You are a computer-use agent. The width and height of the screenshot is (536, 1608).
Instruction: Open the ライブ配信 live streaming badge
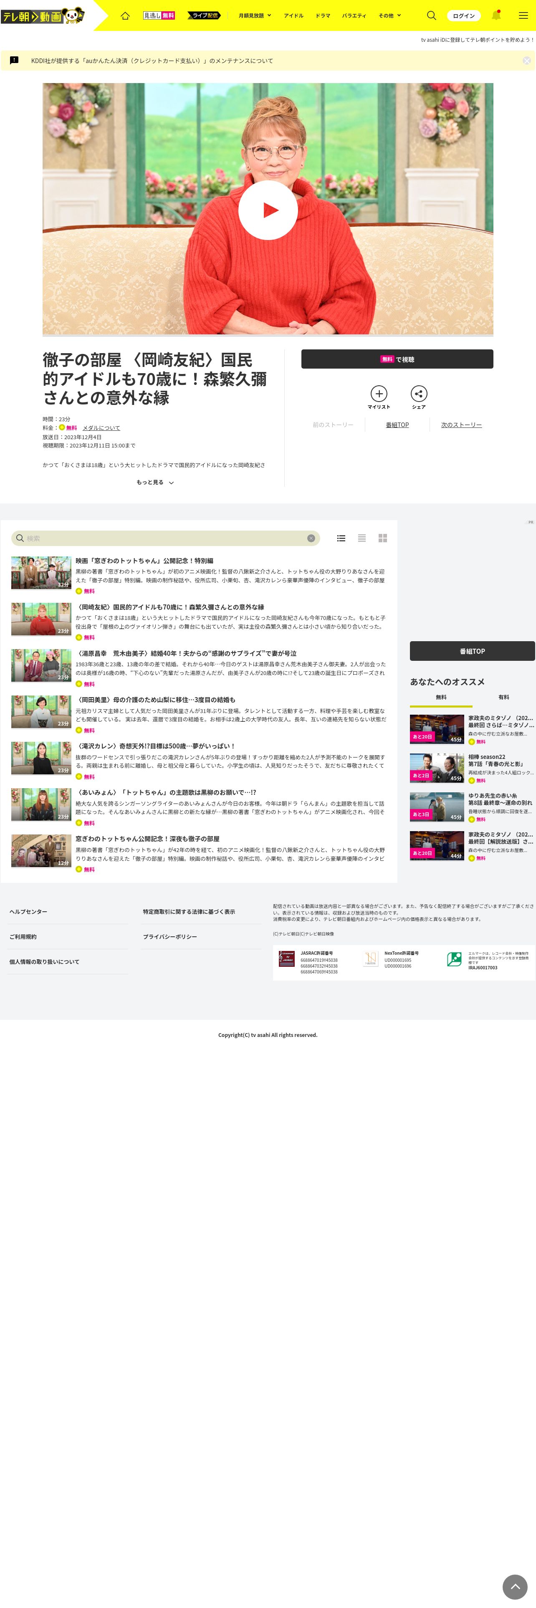click(204, 15)
